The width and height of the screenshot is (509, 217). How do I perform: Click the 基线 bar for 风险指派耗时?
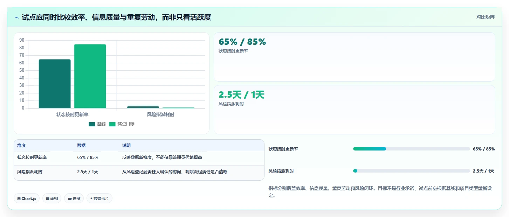coord(143,107)
